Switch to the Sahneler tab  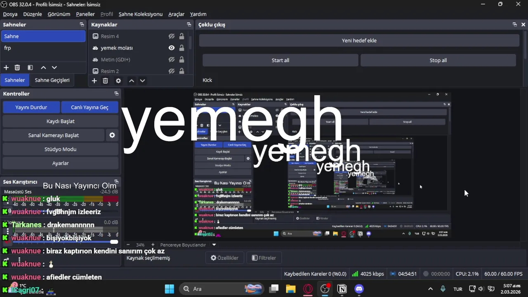pyautogui.click(x=15, y=80)
